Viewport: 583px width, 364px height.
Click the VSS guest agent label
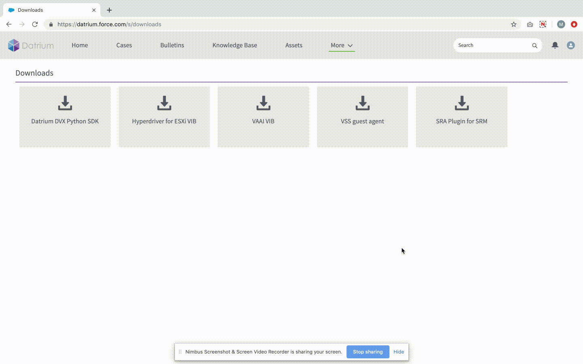click(x=362, y=121)
